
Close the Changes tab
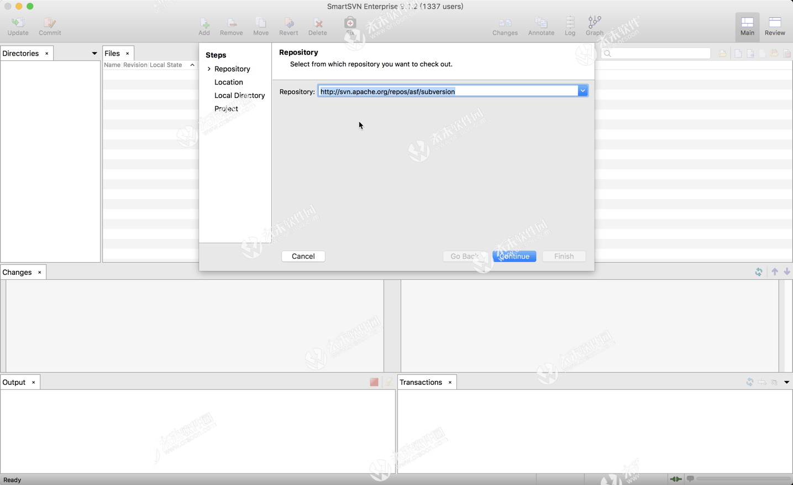39,273
